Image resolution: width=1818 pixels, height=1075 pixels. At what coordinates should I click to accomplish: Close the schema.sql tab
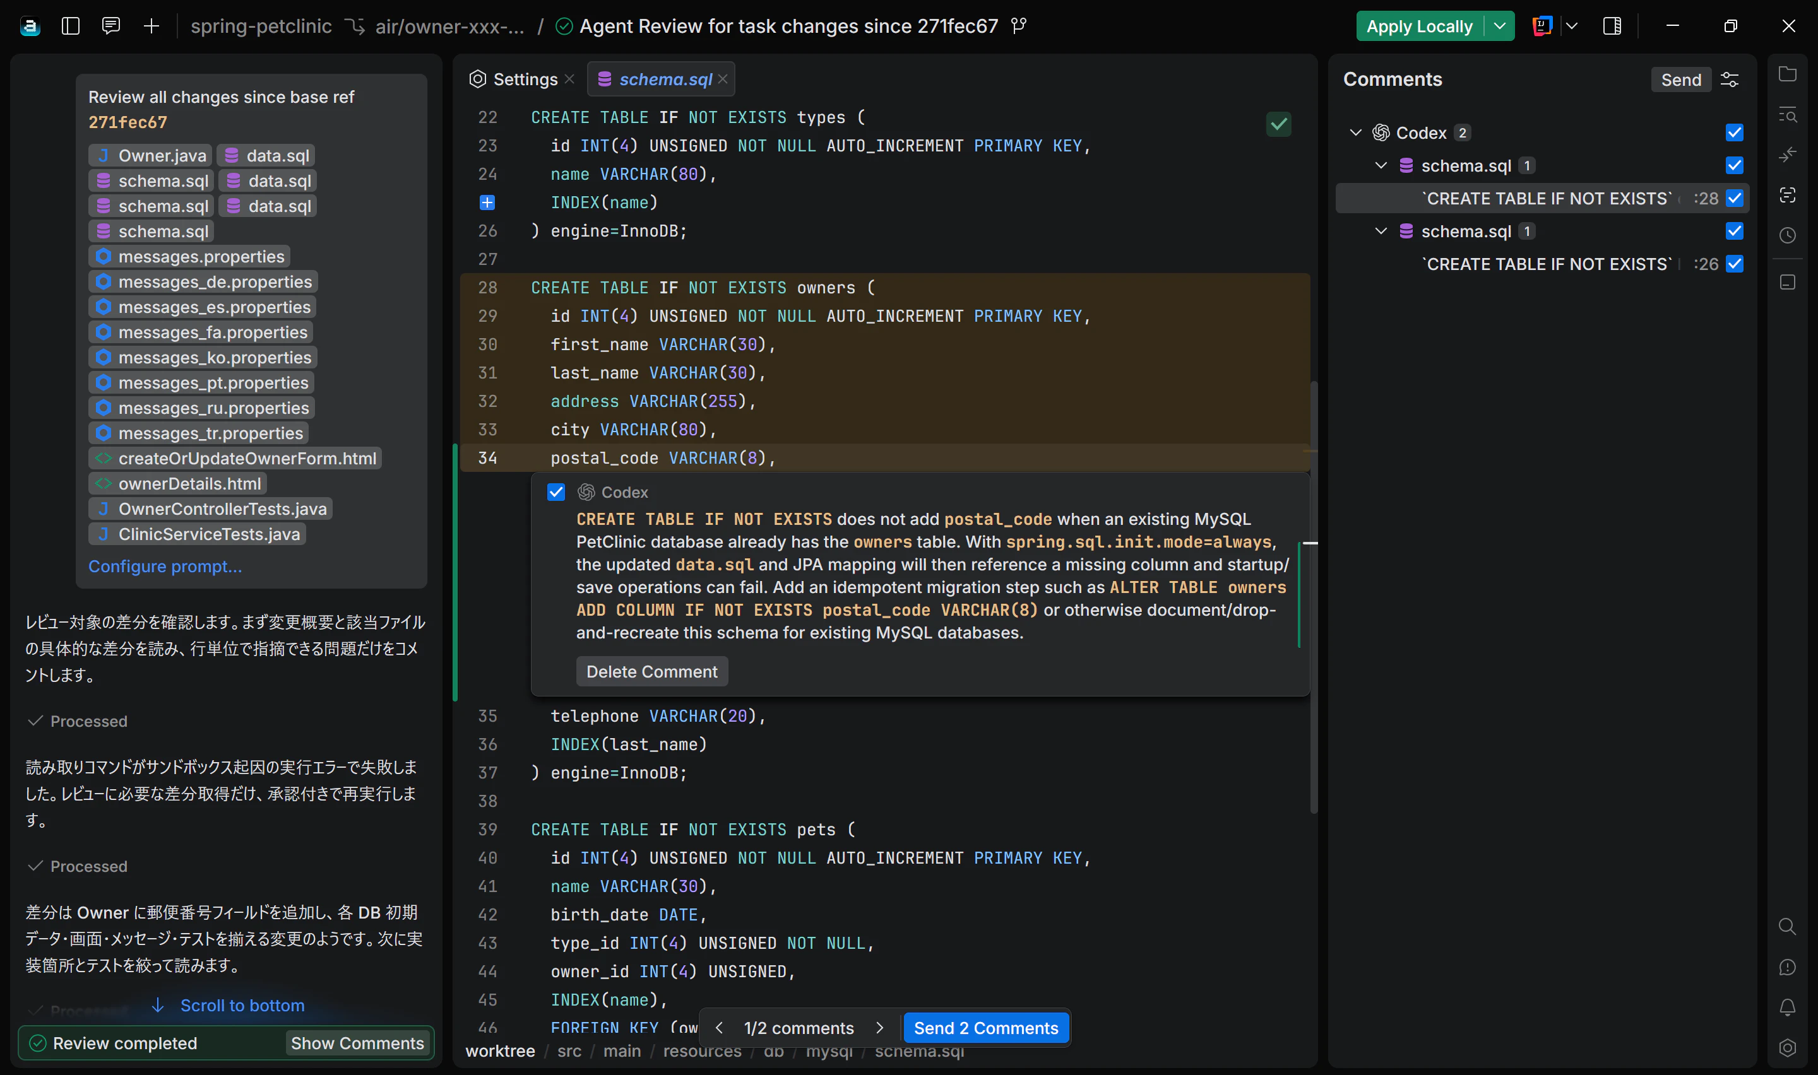pyautogui.click(x=722, y=79)
